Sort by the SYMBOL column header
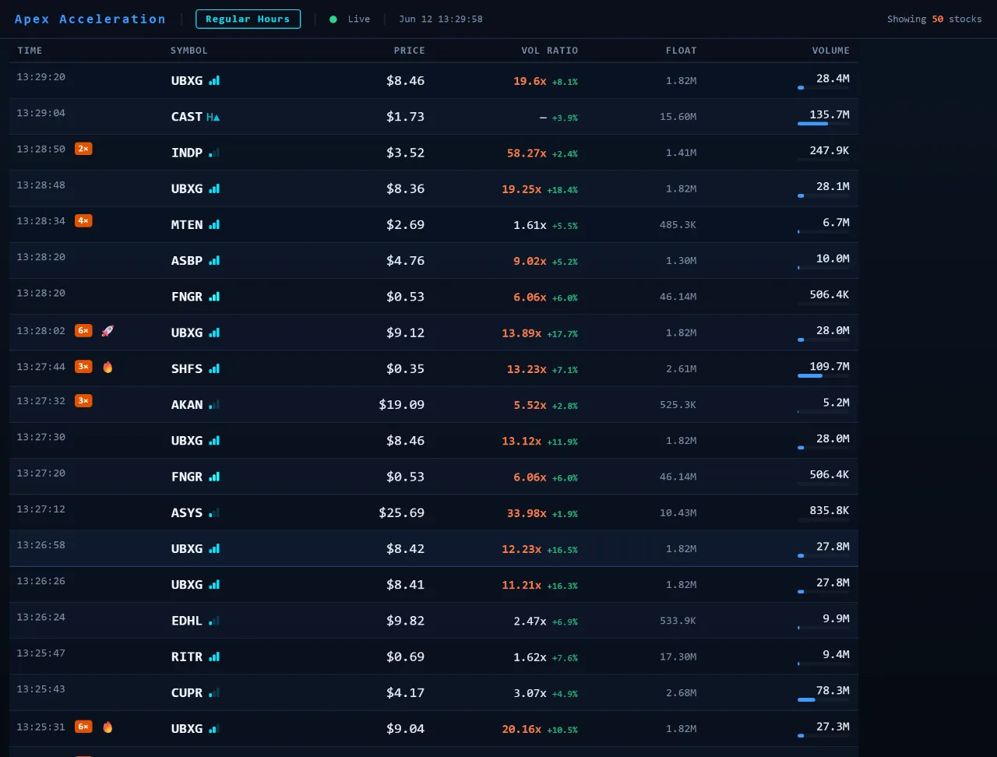 click(189, 51)
